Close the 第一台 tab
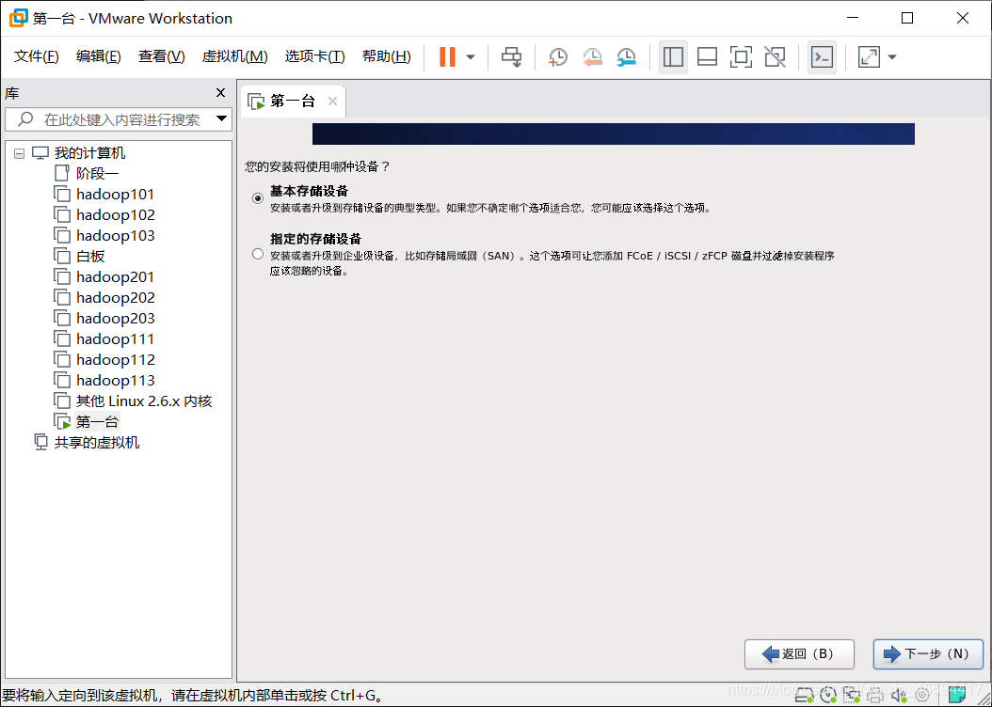Screen dimensions: 992x707 coord(332,102)
